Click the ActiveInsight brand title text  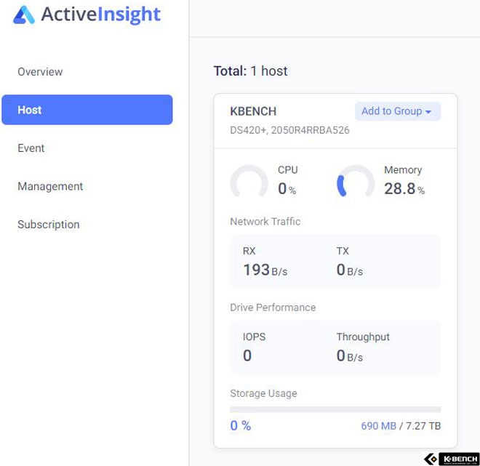pyautogui.click(x=100, y=15)
